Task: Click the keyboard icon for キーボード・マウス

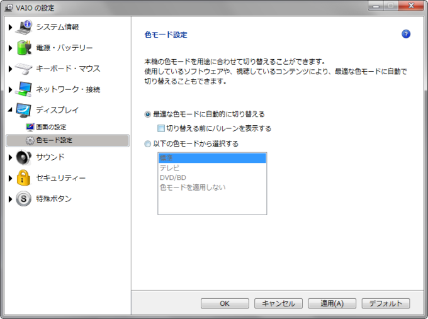Action: click(24, 69)
